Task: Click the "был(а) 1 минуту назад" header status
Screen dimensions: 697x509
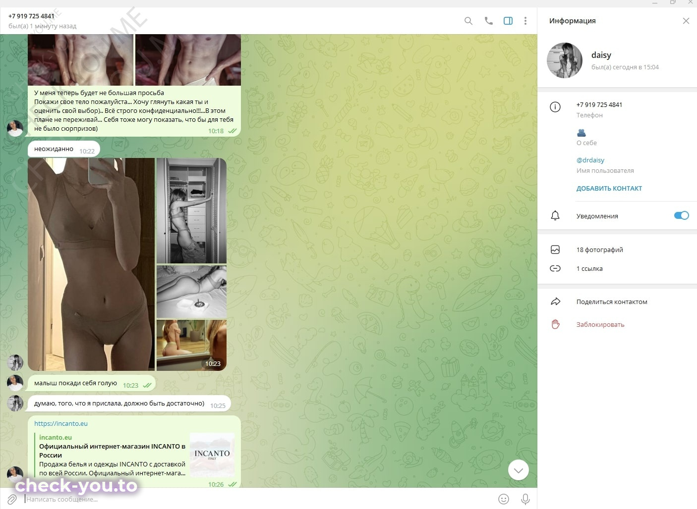Action: (x=42, y=26)
